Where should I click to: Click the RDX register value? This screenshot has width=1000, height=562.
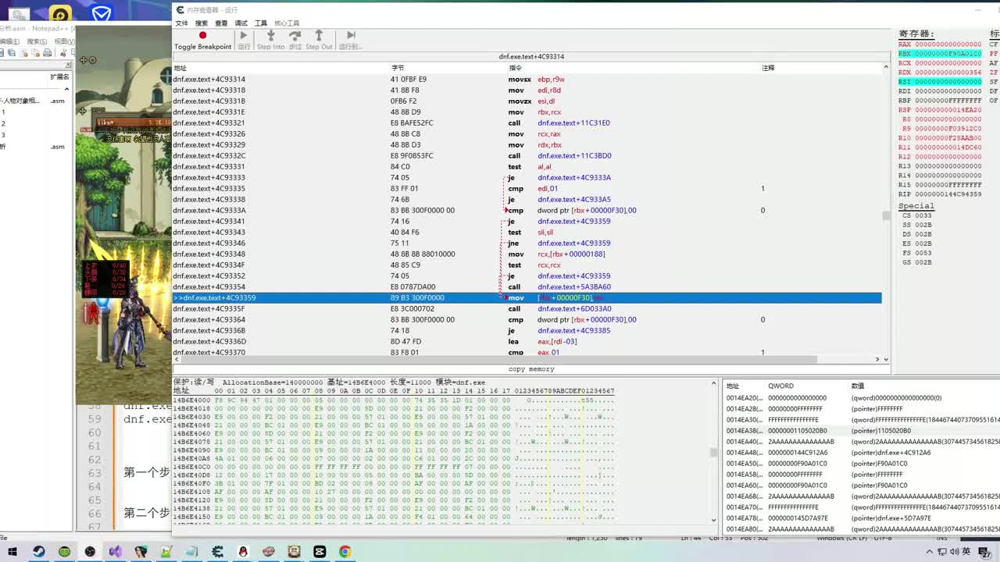(x=948, y=73)
